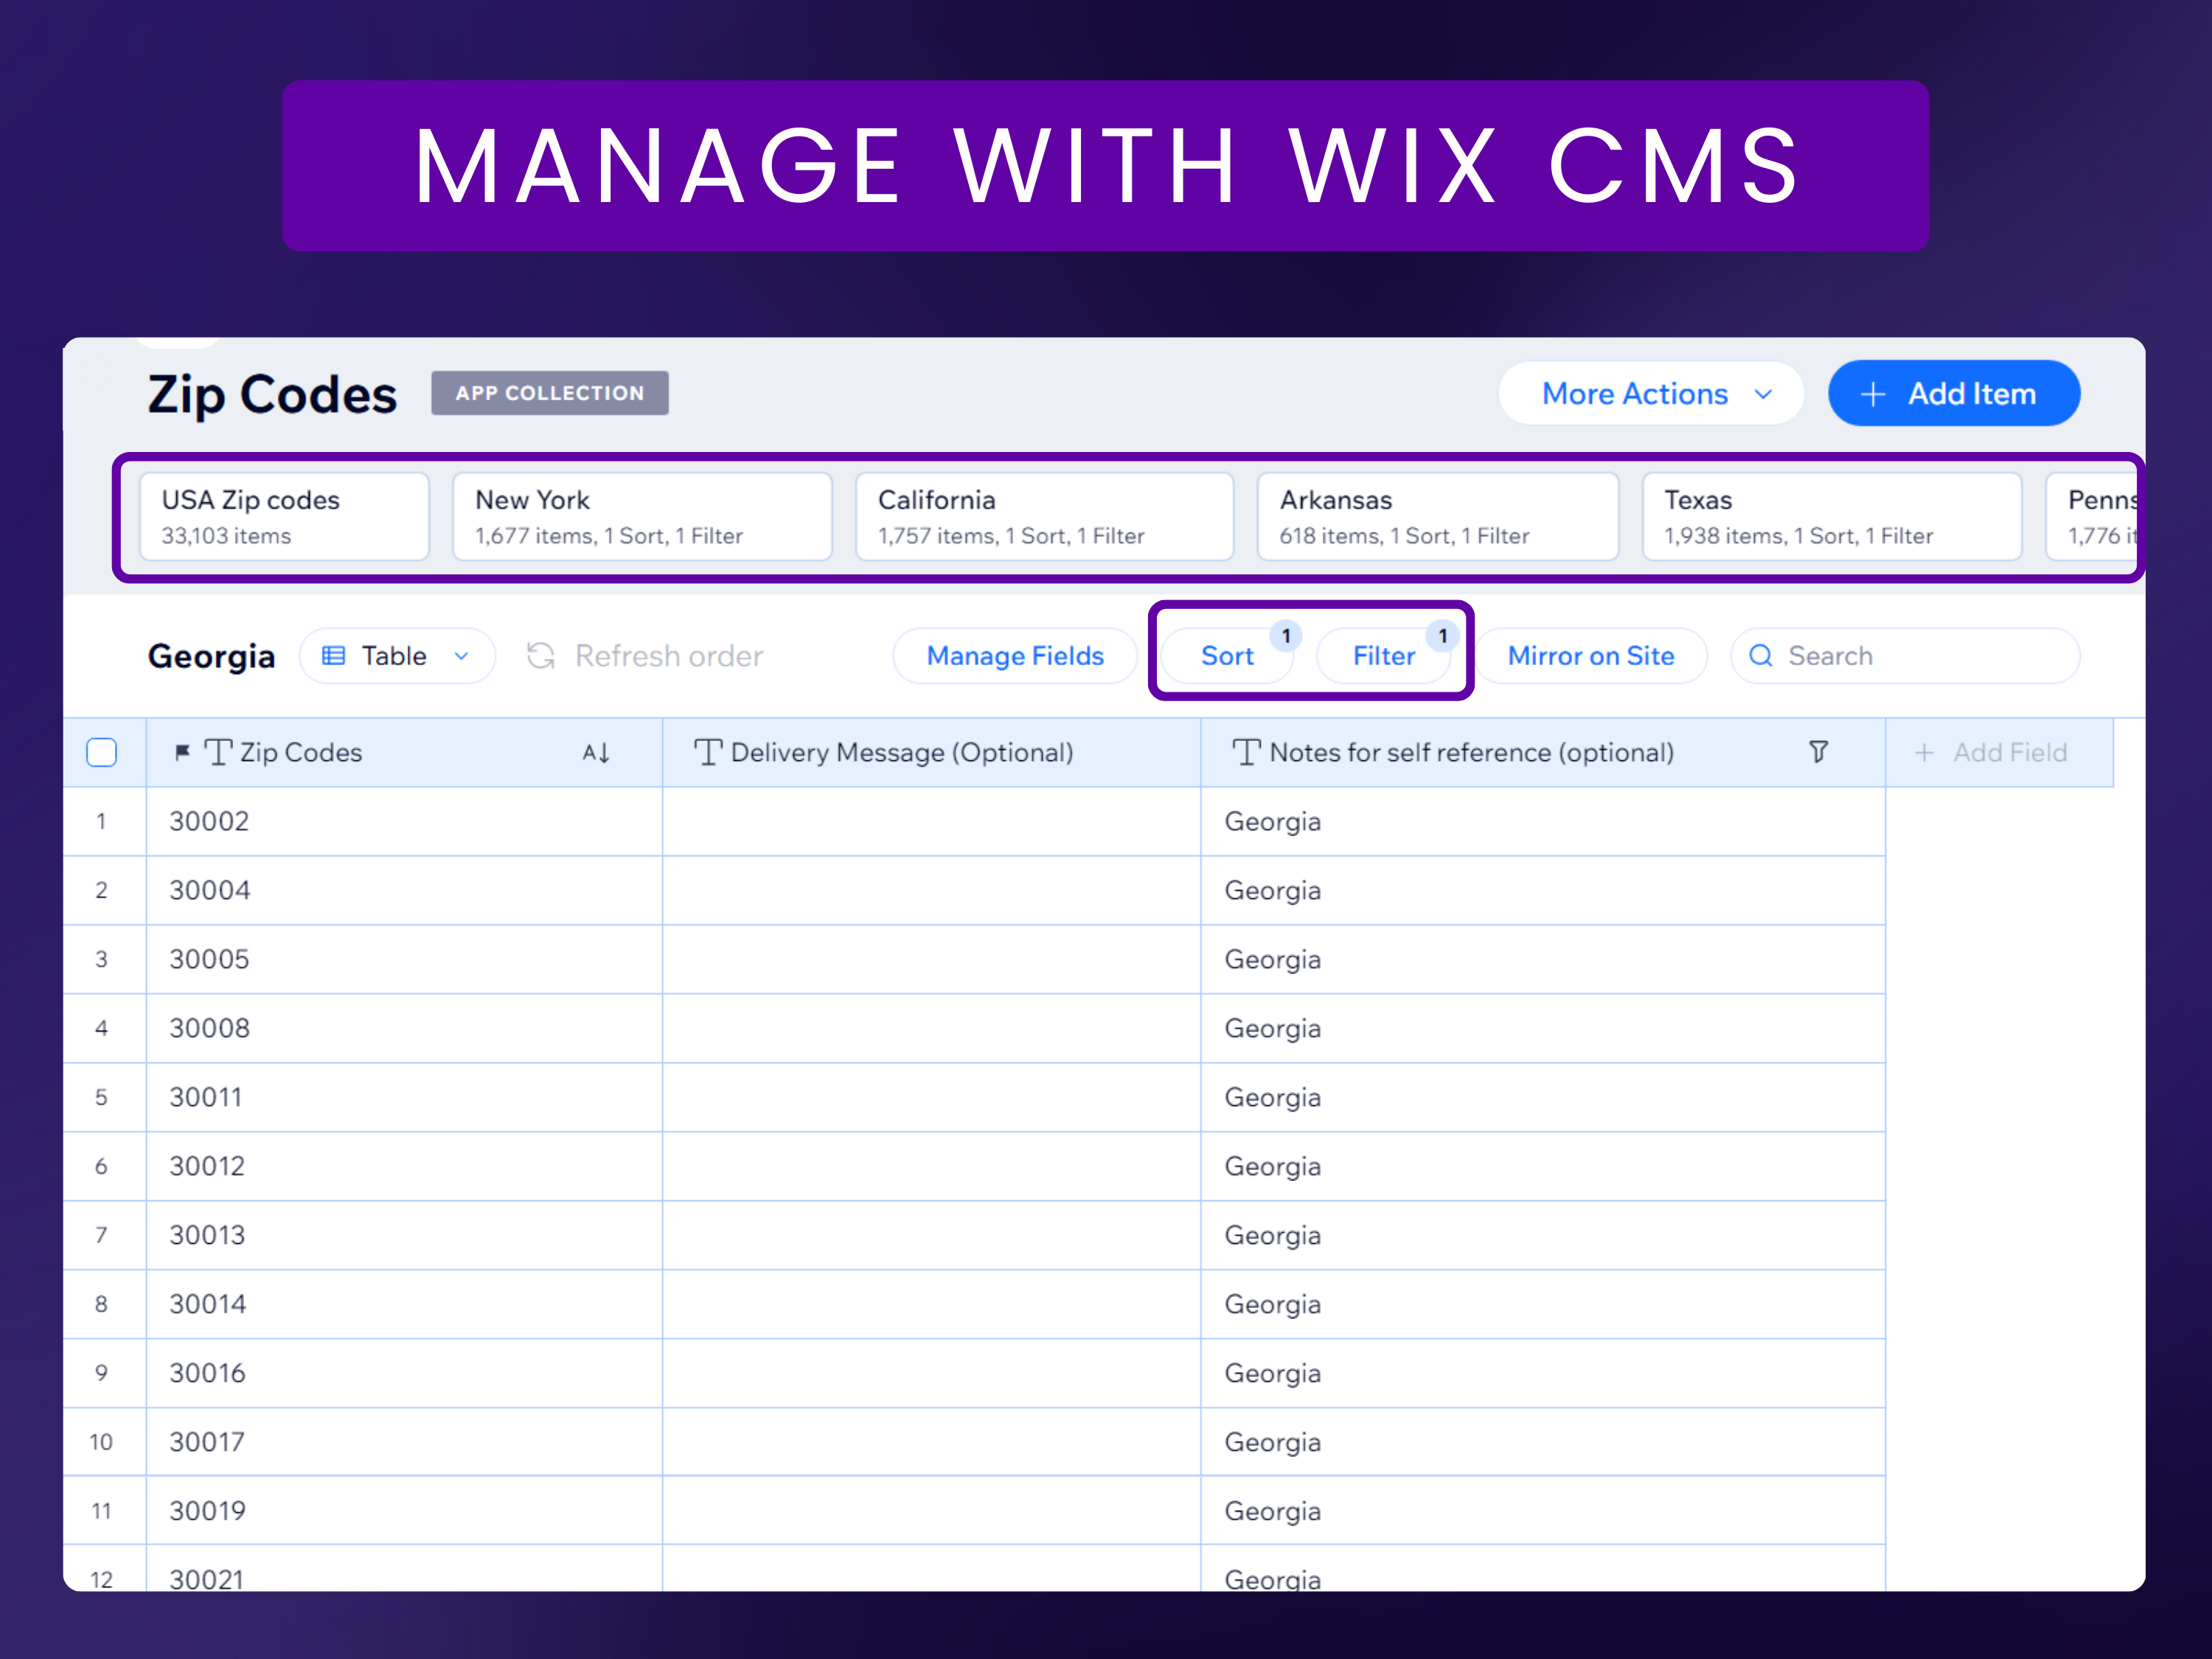2212x1659 pixels.
Task: Click the Add Item button
Action: [x=1953, y=394]
